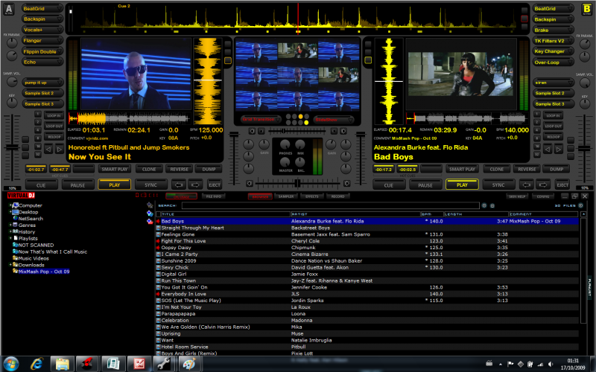Click the VirtualDJ logo
The height and width of the screenshot is (372, 596).
21,196
